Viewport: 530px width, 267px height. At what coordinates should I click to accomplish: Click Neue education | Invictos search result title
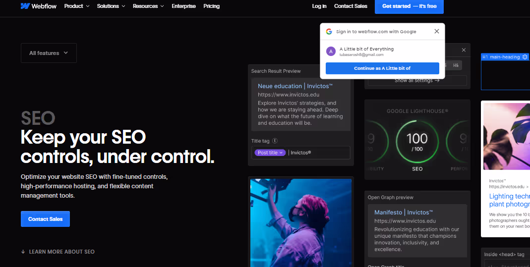[295, 86]
